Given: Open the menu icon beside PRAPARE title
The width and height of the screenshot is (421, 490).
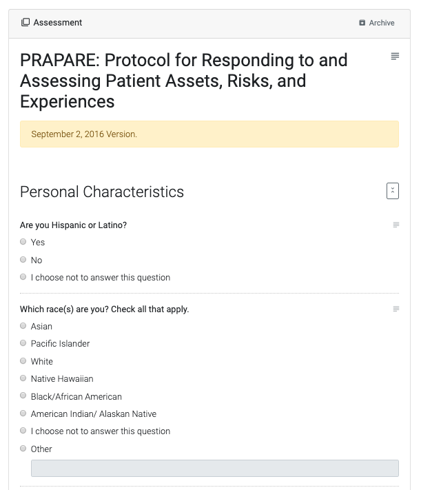Looking at the screenshot, I should 395,56.
